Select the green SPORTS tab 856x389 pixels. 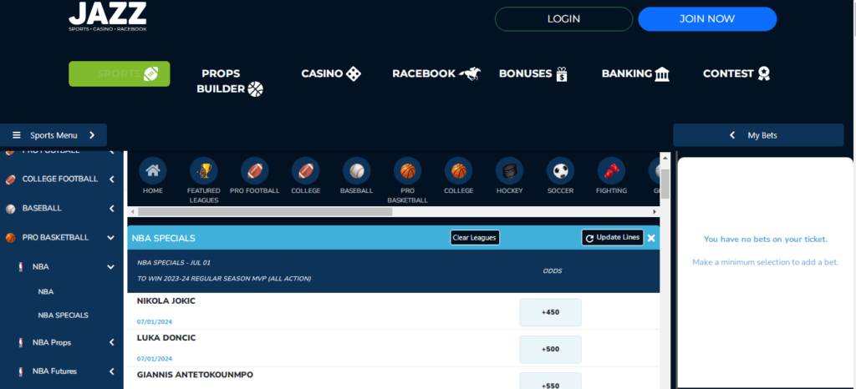tap(119, 73)
